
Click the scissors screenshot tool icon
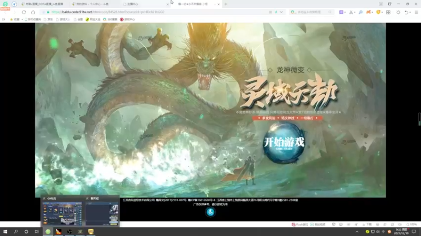[x=350, y=12]
